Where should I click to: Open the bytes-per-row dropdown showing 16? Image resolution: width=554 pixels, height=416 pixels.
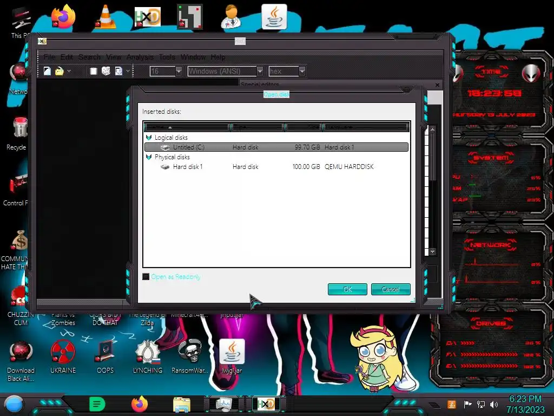coord(179,71)
